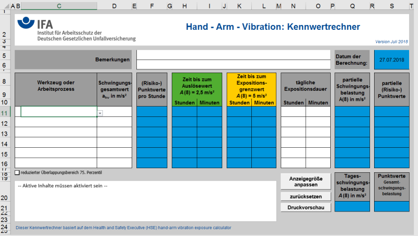Select row 11 header
This screenshot has width=418, height=236.
pos(5,112)
